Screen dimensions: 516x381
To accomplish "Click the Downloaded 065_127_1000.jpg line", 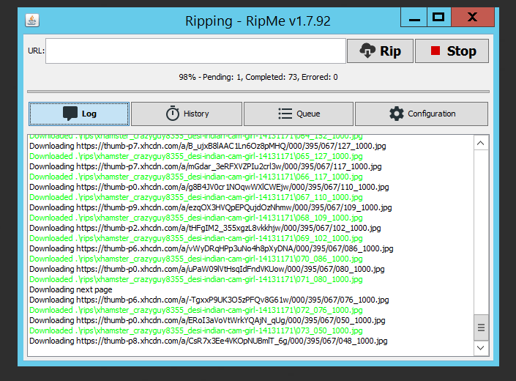I will 196,156.
